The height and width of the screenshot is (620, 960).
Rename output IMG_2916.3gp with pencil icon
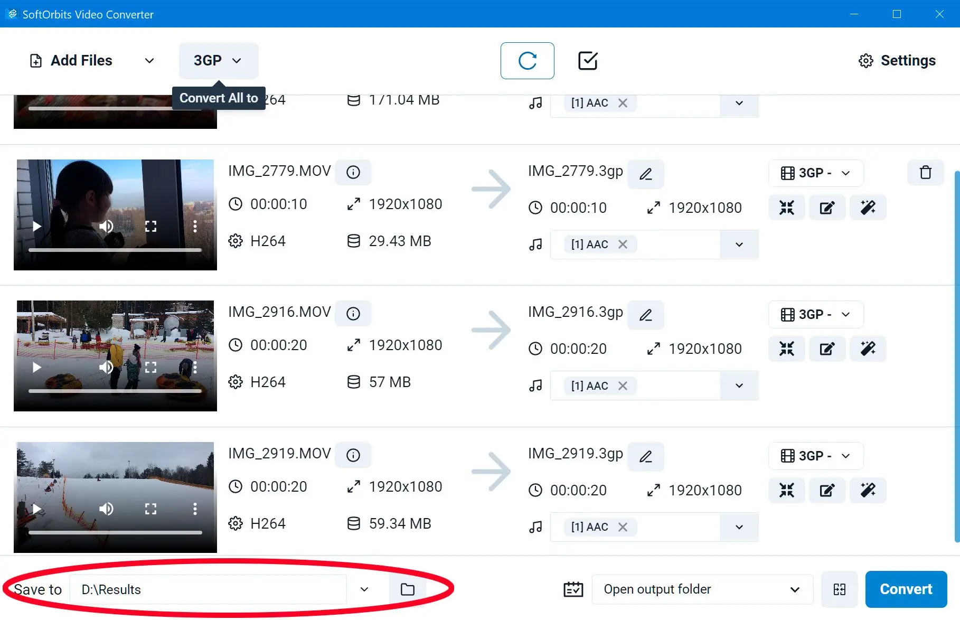point(645,315)
